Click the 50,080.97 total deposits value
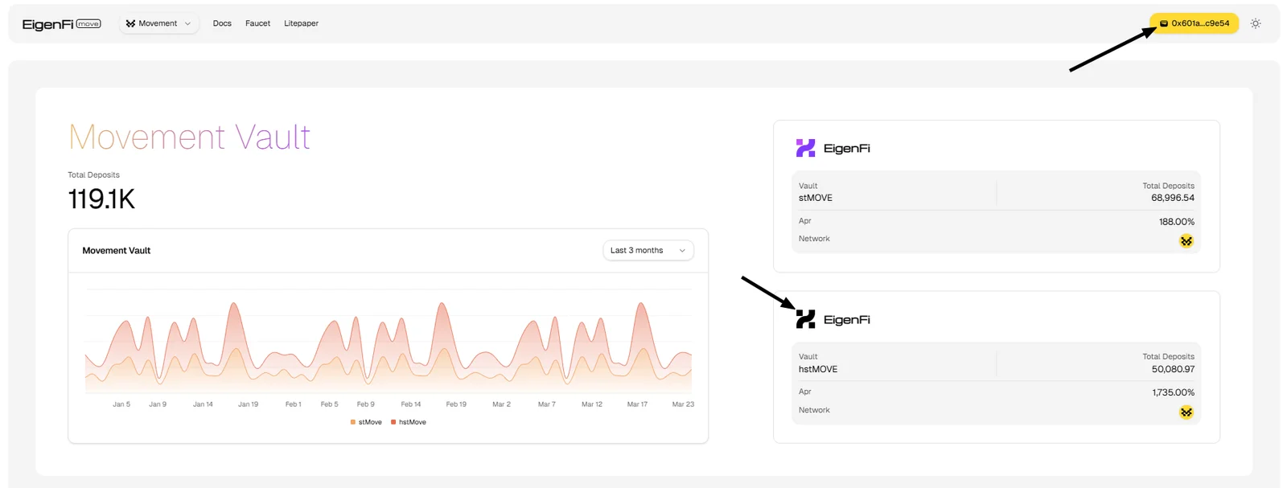1287x488 pixels. pos(1173,369)
